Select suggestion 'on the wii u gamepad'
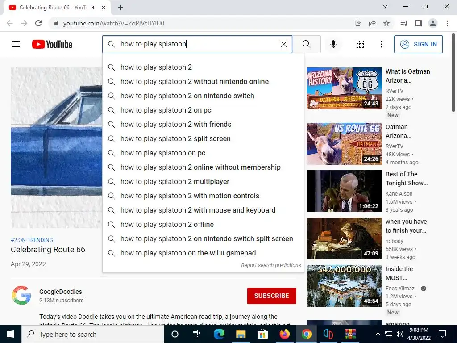 [x=203, y=253]
